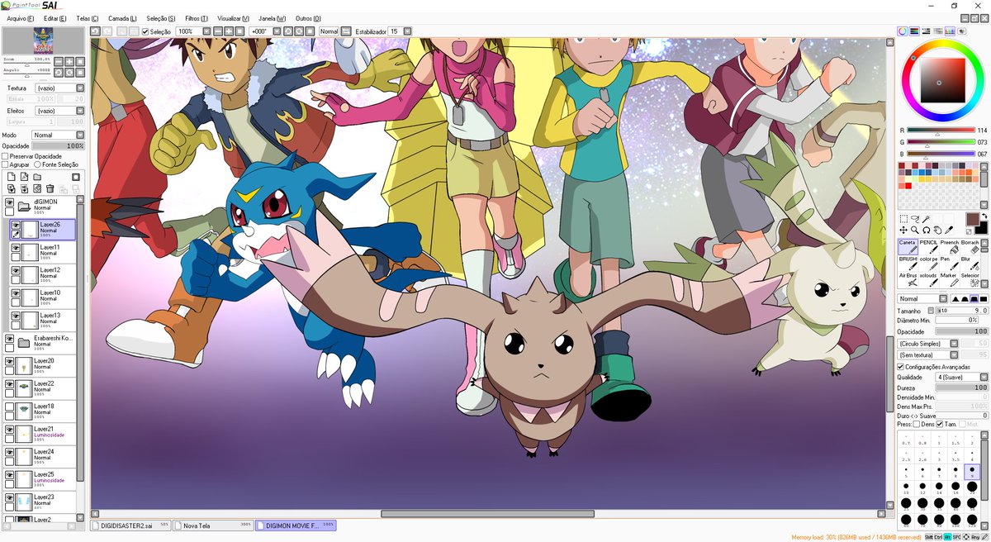
Task: Select the zoom magnifier tool
Action: point(915,230)
